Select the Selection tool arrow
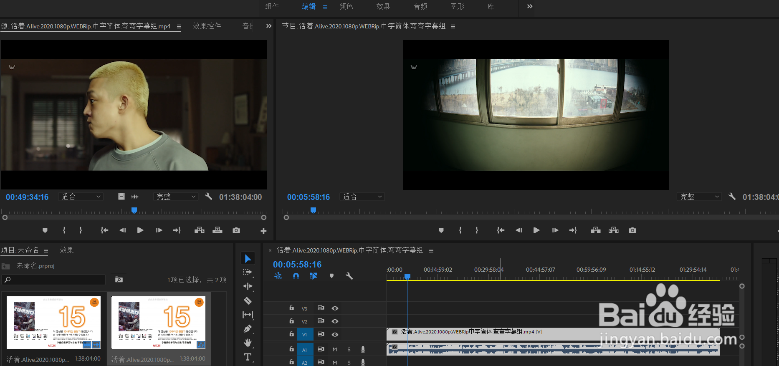Viewport: 779px width, 366px height. coord(248,259)
